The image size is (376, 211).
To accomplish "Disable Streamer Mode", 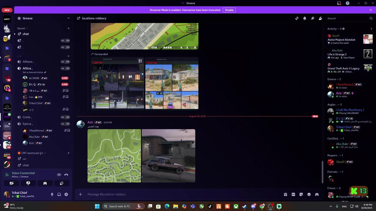I will click(229, 10).
